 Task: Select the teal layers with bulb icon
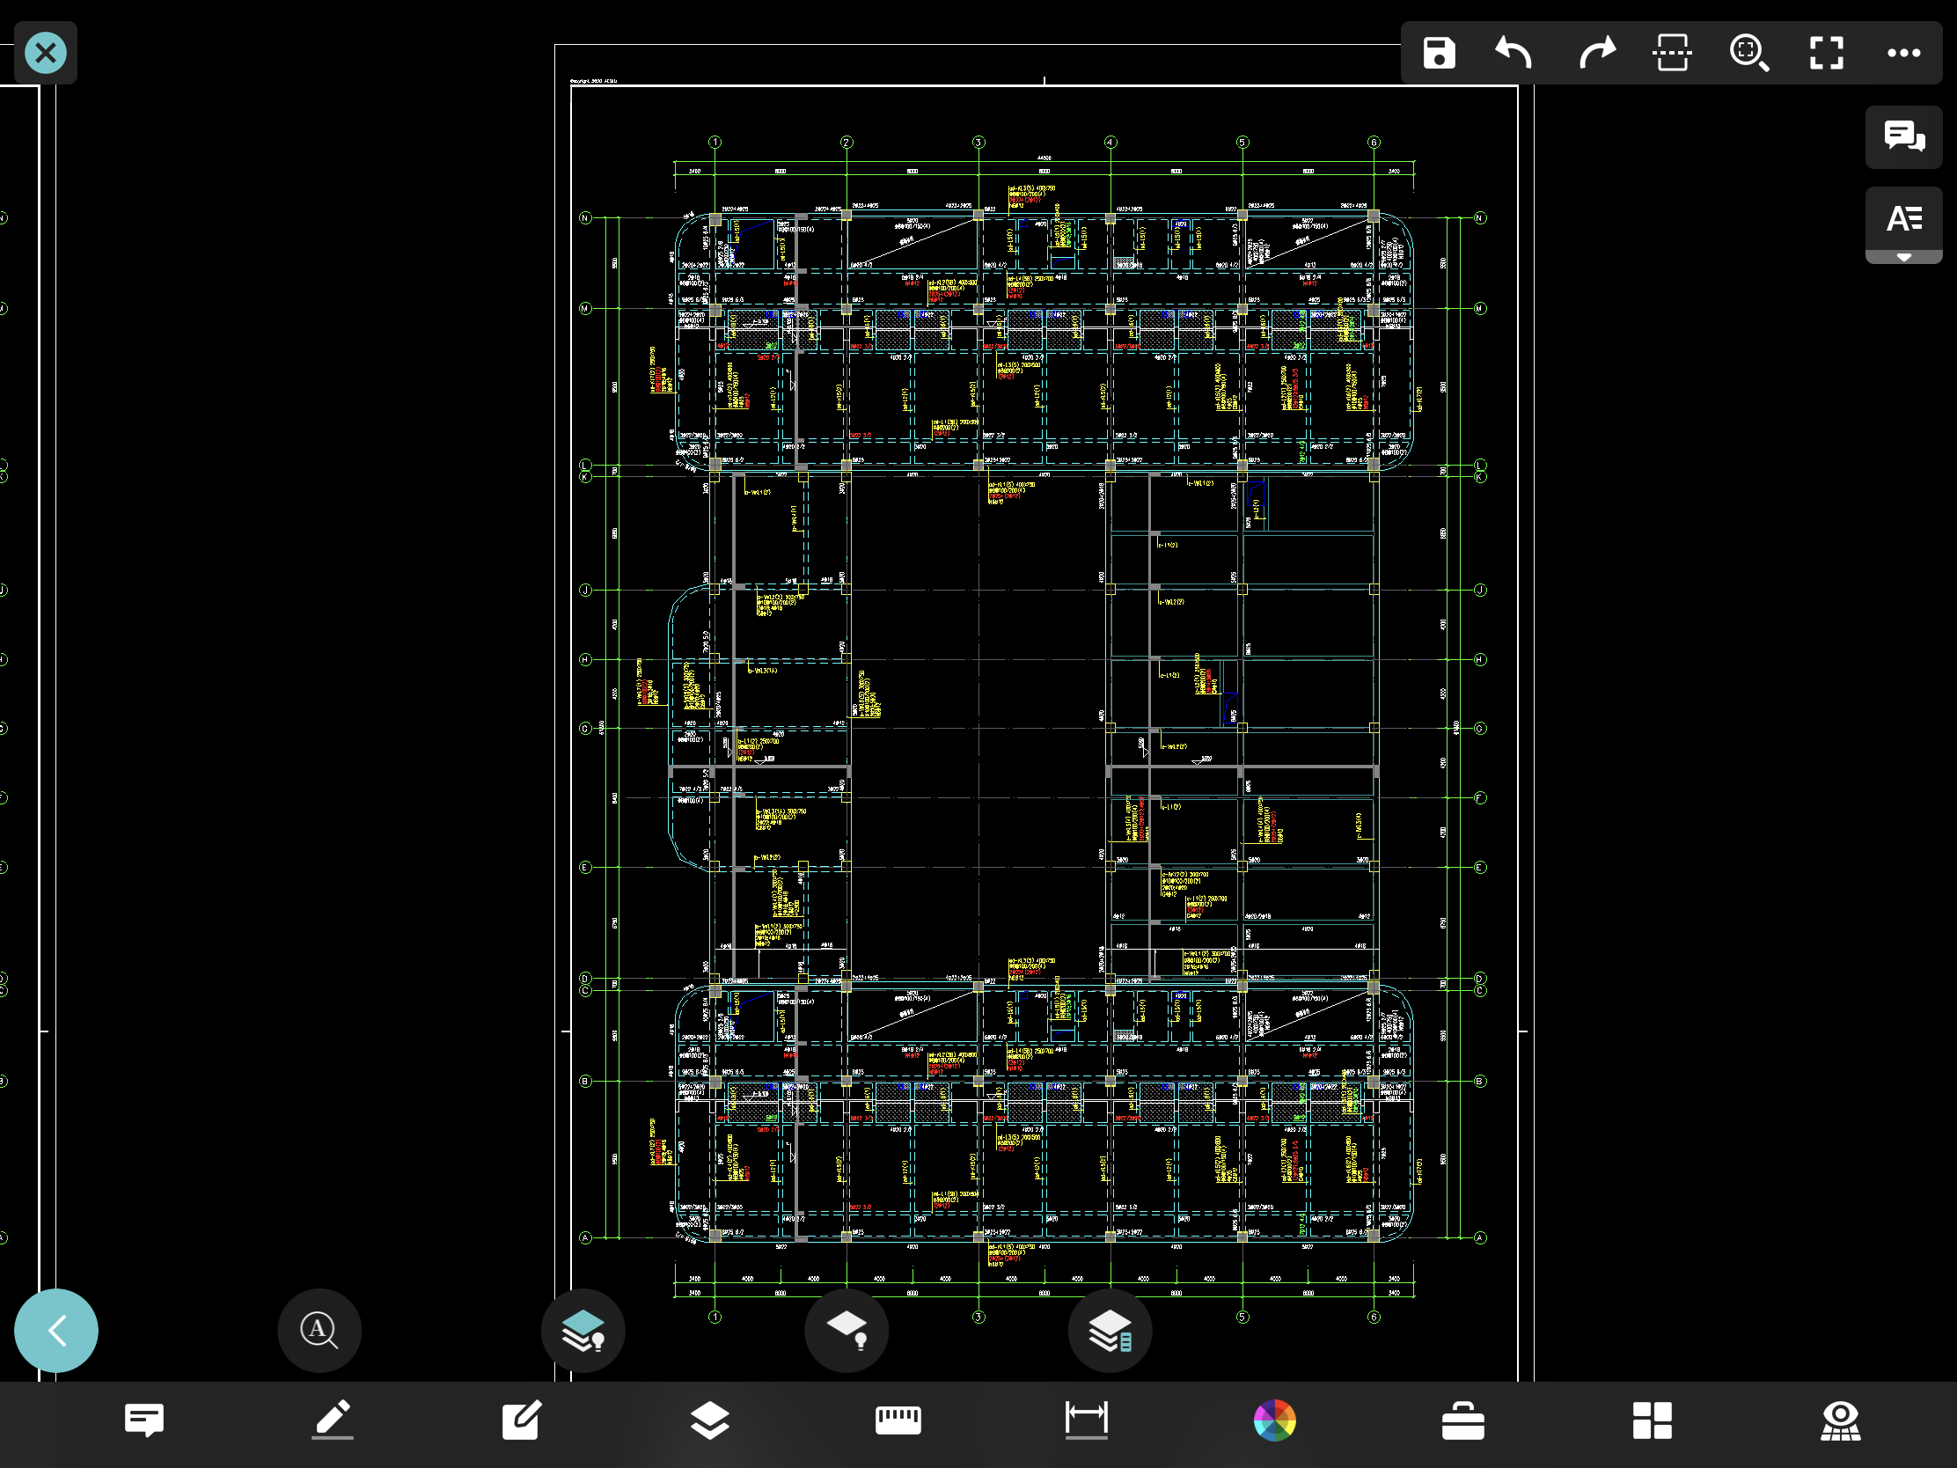pyautogui.click(x=583, y=1330)
